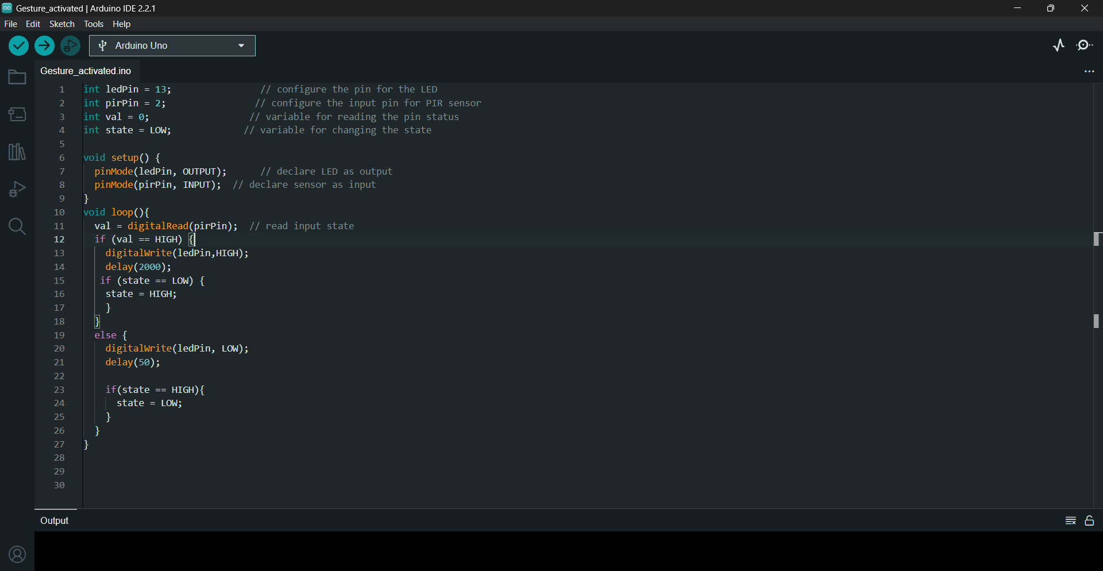1103x571 pixels.
Task: Open the Boards Manager panel
Action: [17, 114]
